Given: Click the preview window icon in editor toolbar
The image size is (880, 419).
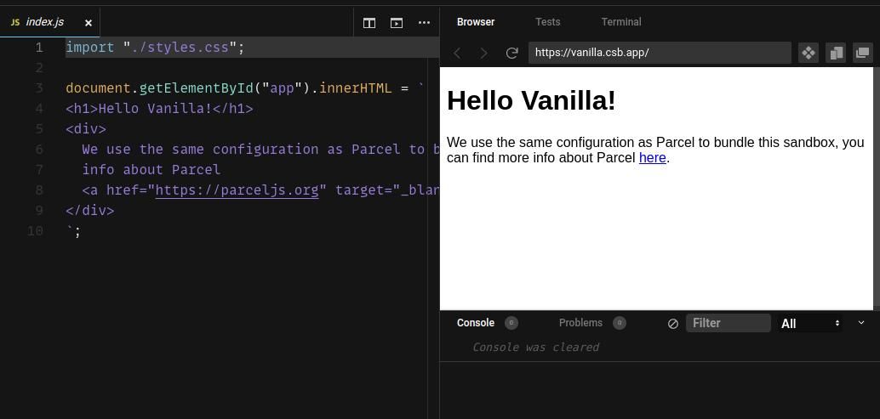Looking at the screenshot, I should click(397, 23).
